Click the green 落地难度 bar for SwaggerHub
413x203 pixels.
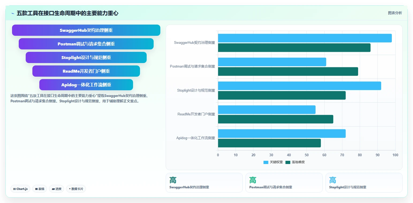(x=294, y=48)
